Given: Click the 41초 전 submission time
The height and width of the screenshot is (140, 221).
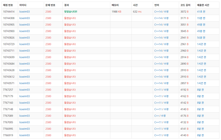Looking at the screenshot, I should [x=201, y=12].
